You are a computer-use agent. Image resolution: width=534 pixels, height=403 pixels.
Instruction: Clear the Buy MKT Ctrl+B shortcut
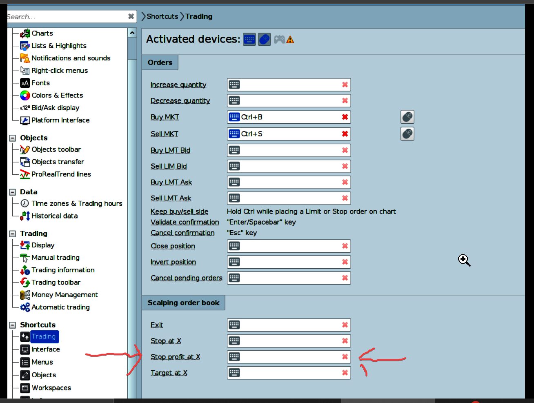click(x=345, y=117)
